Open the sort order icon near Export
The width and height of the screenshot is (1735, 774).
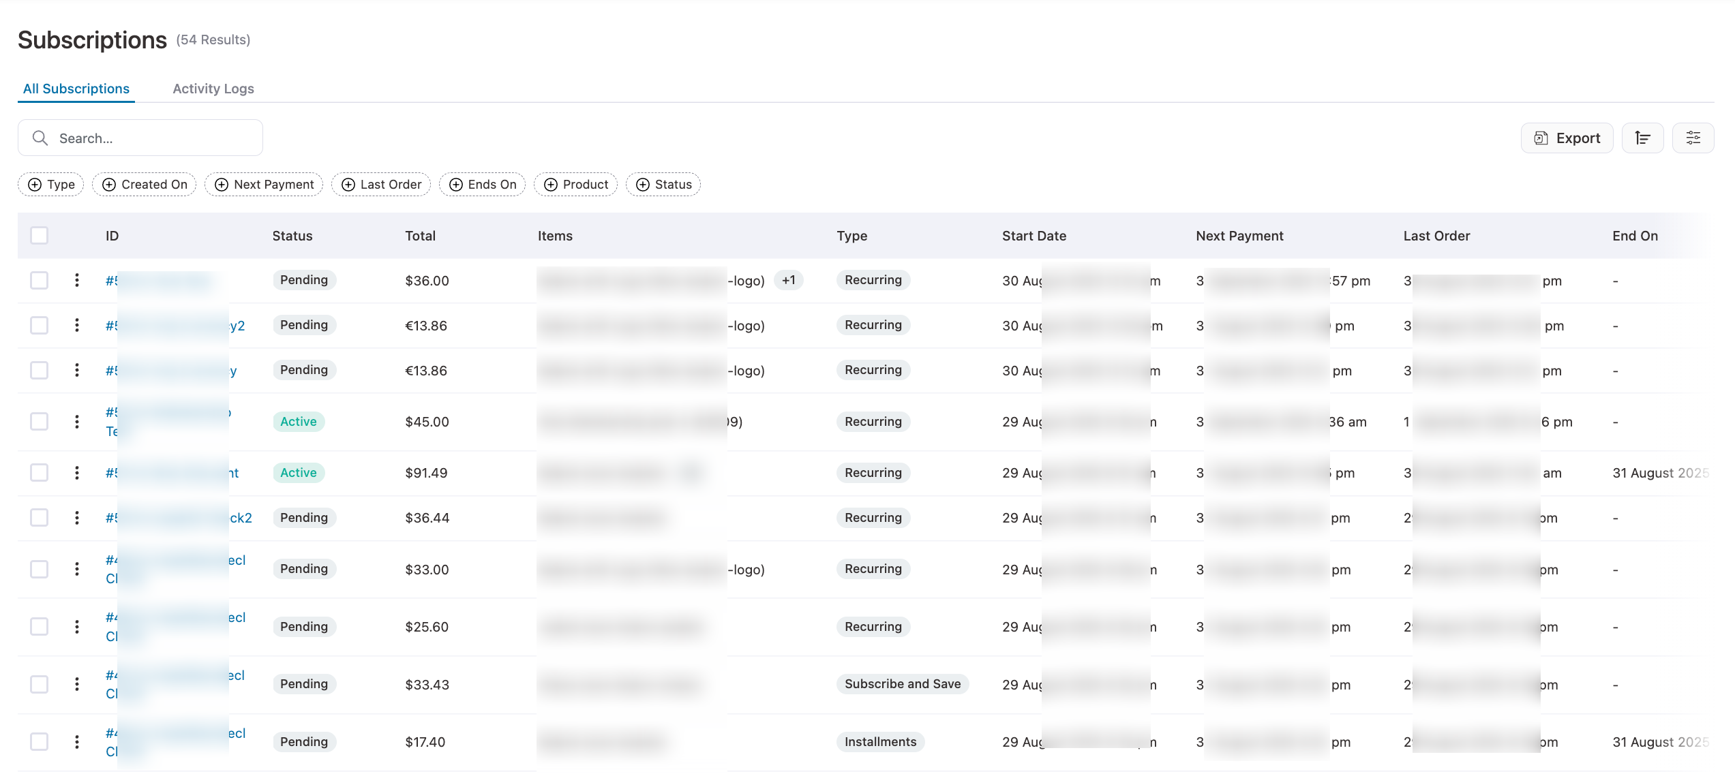point(1643,138)
